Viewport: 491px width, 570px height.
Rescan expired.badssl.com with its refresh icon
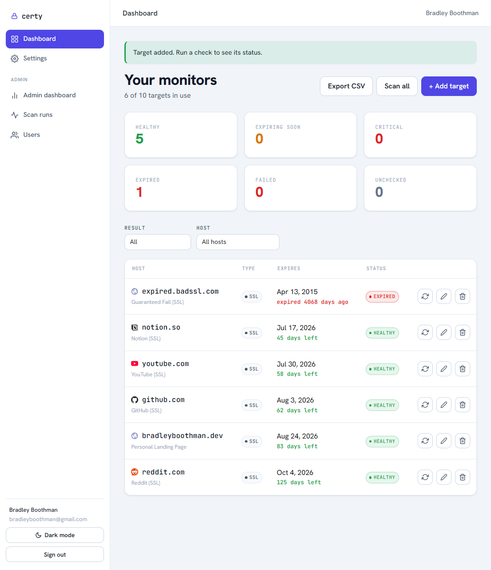coord(425,296)
